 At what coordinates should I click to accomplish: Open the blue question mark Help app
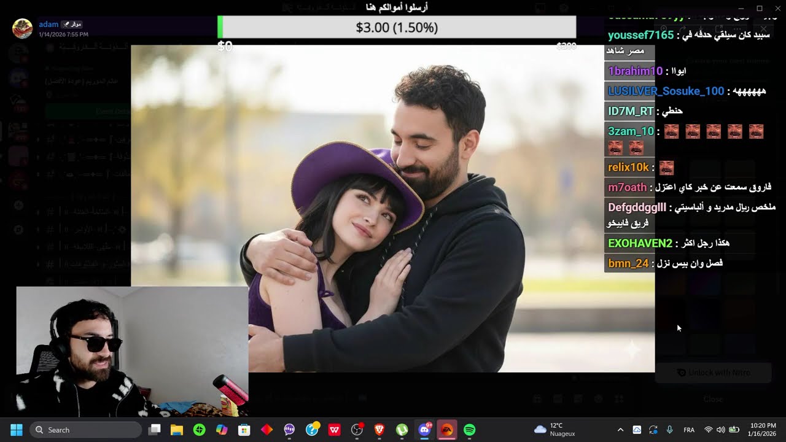pyautogui.click(x=312, y=429)
